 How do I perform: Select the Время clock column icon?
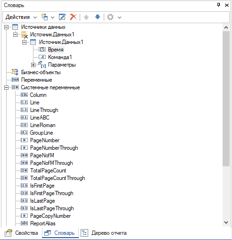click(x=42, y=50)
